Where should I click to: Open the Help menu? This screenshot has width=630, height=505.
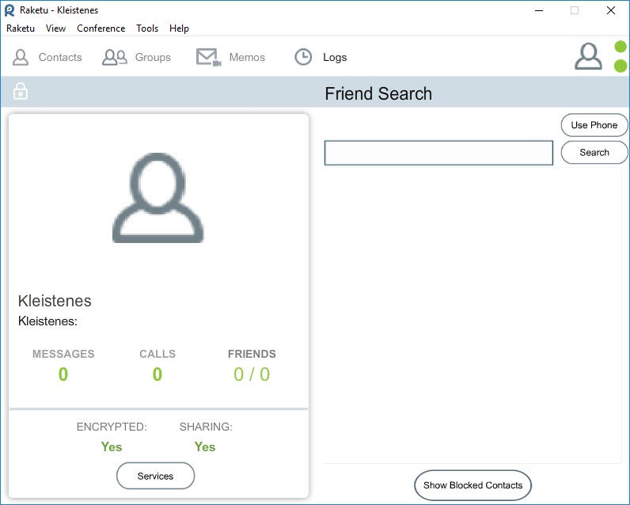[179, 28]
